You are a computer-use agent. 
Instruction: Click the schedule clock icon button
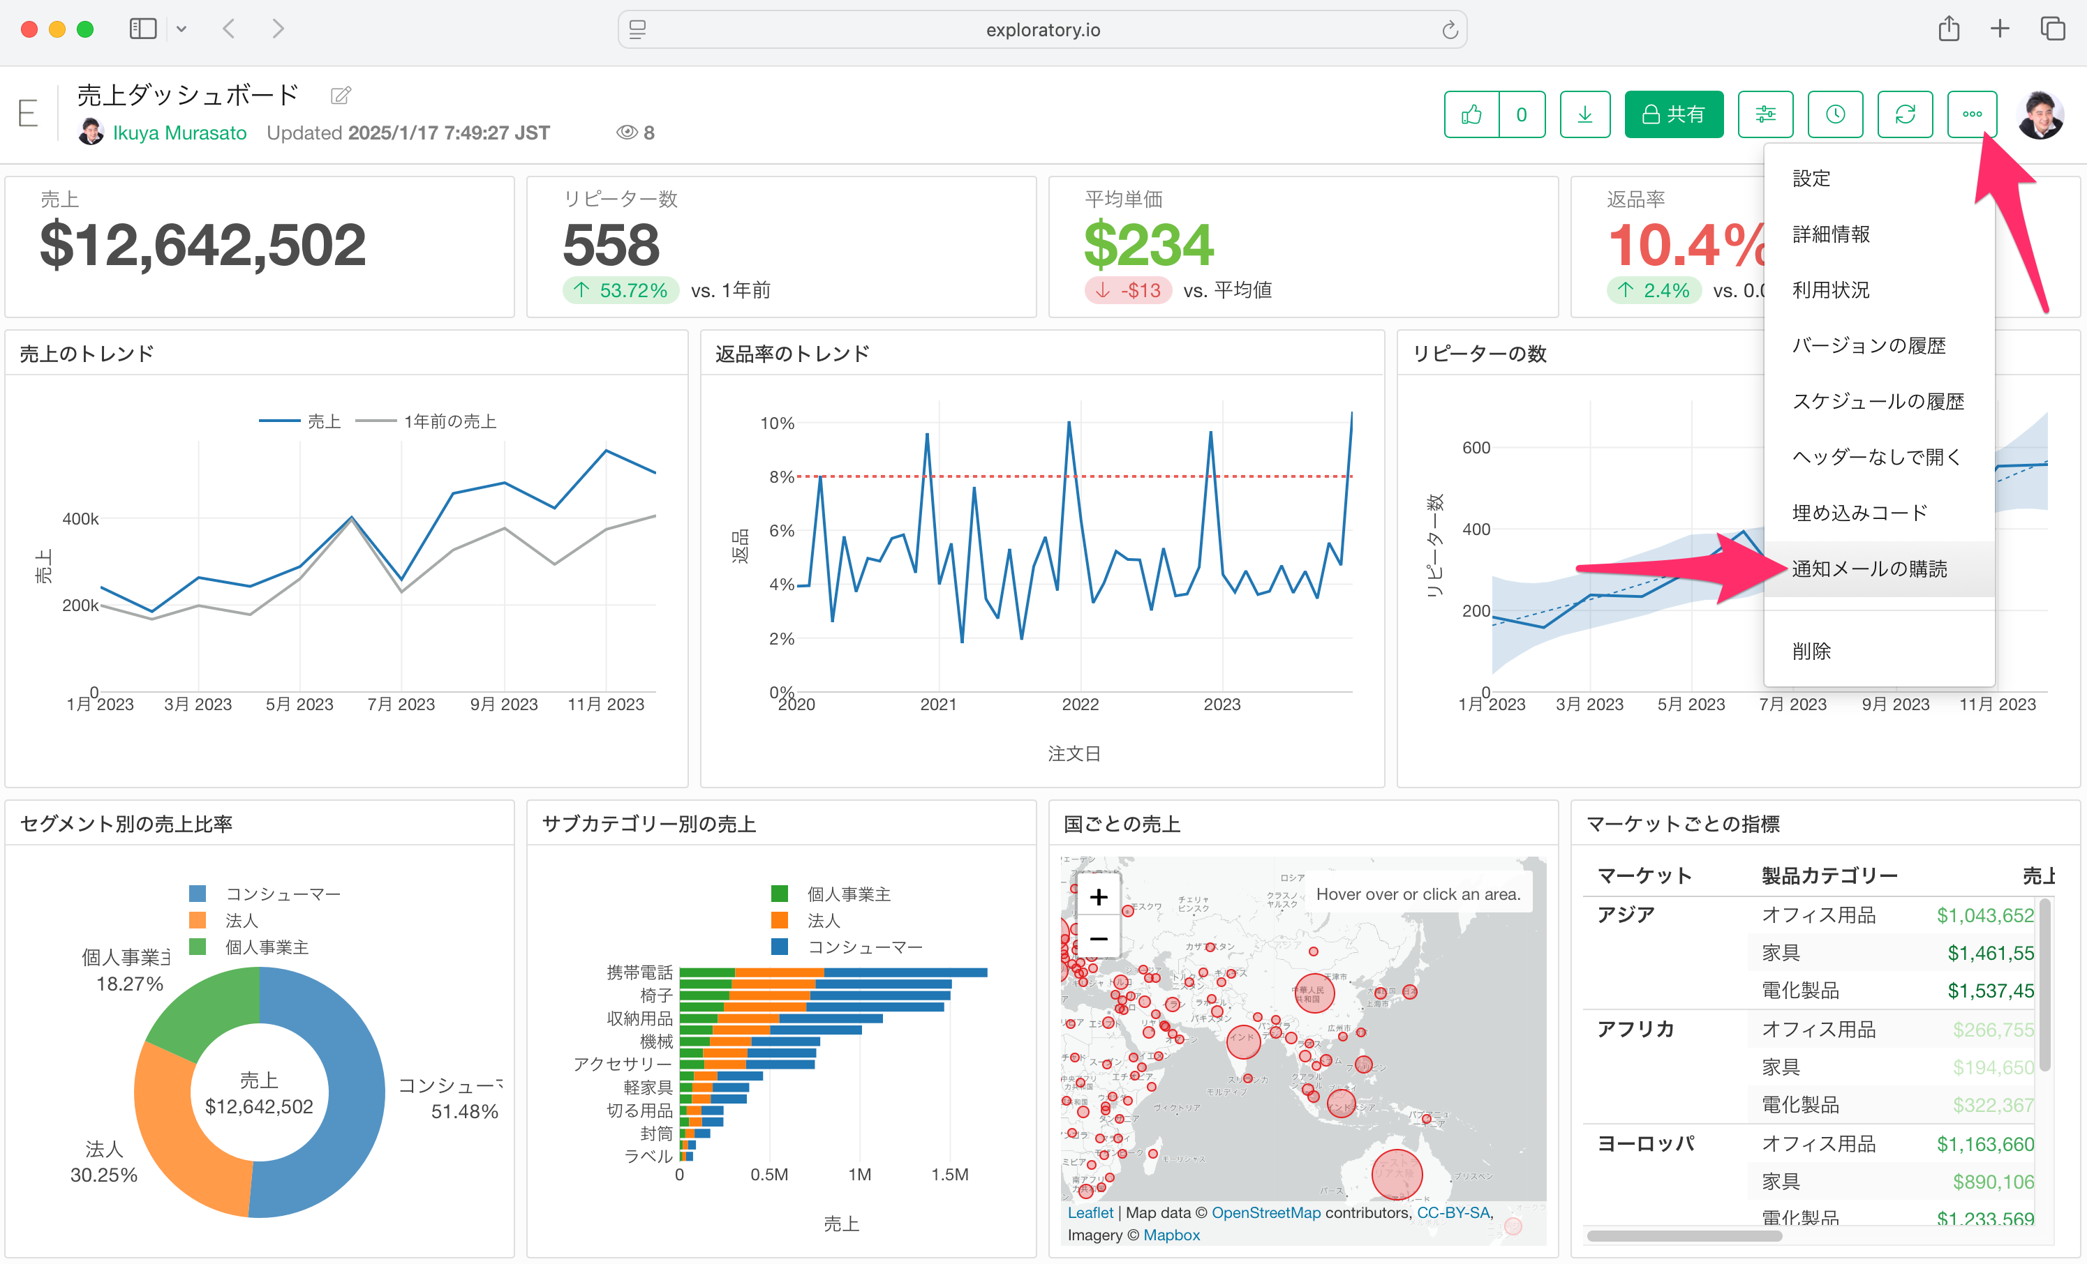[1834, 114]
